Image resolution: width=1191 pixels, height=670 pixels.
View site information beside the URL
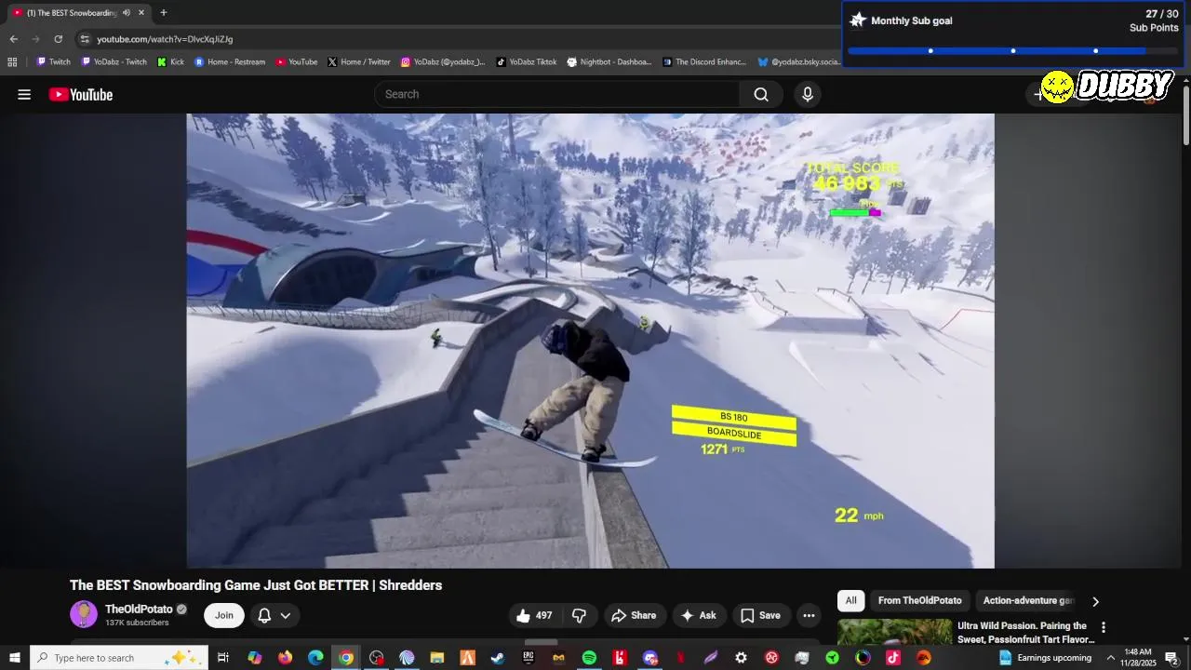[85, 39]
